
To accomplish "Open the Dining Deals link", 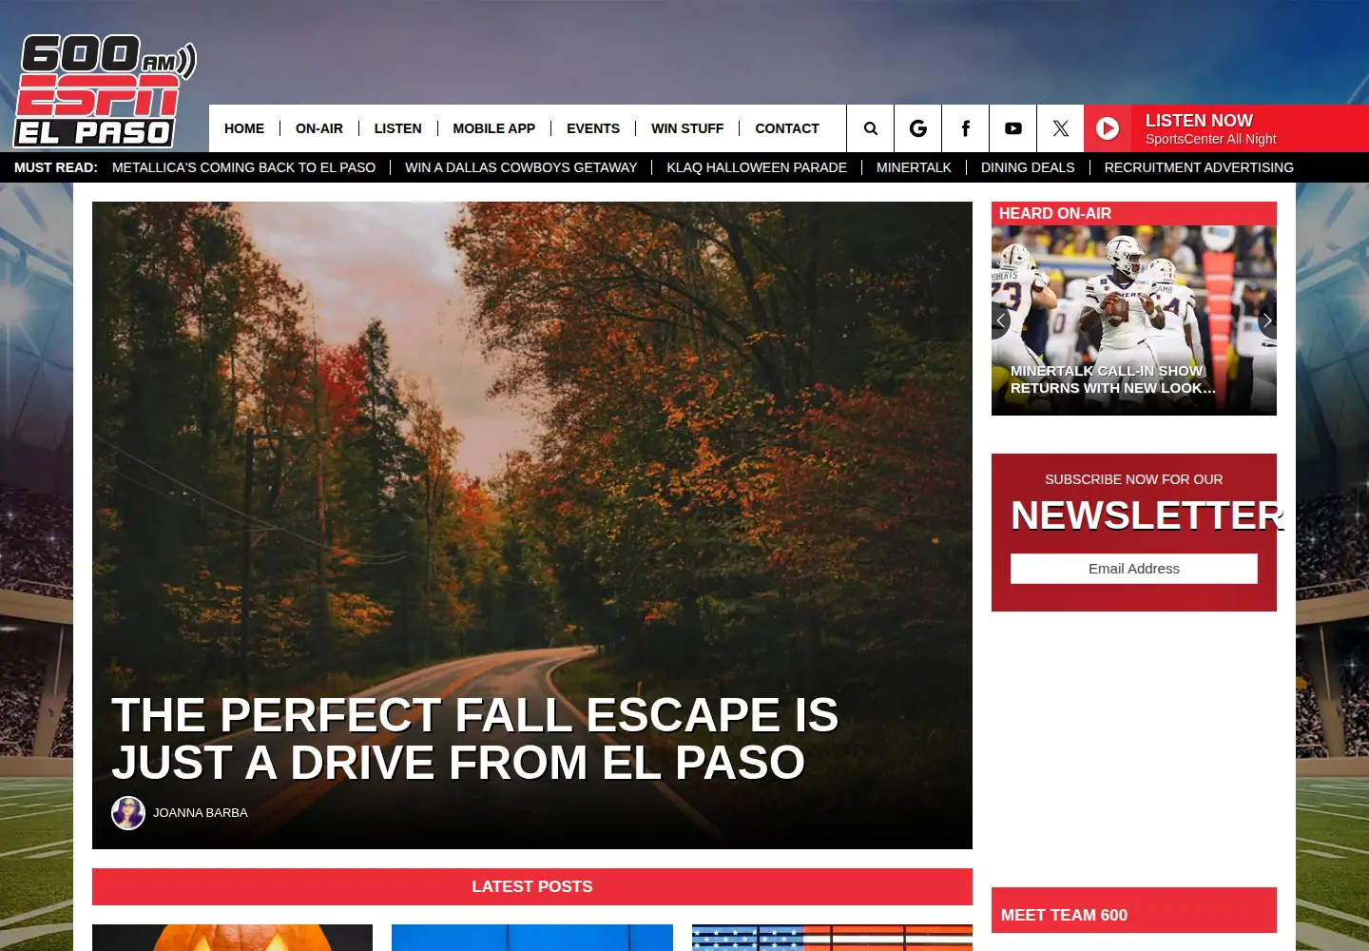I will [1028, 167].
